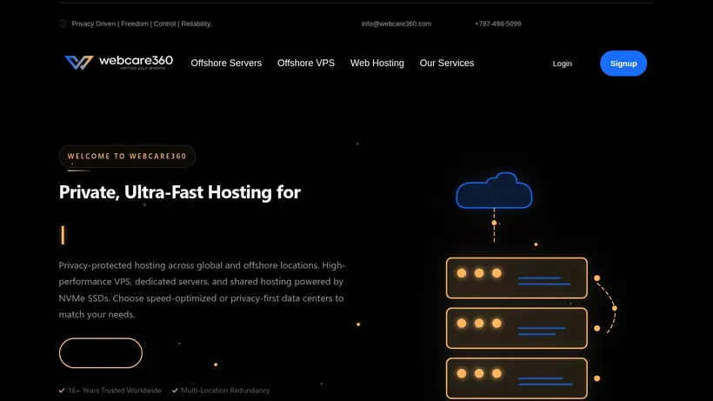713x401 pixels.
Task: Click the '16+ Years Trusted Worldwide' text
Action: pos(115,390)
